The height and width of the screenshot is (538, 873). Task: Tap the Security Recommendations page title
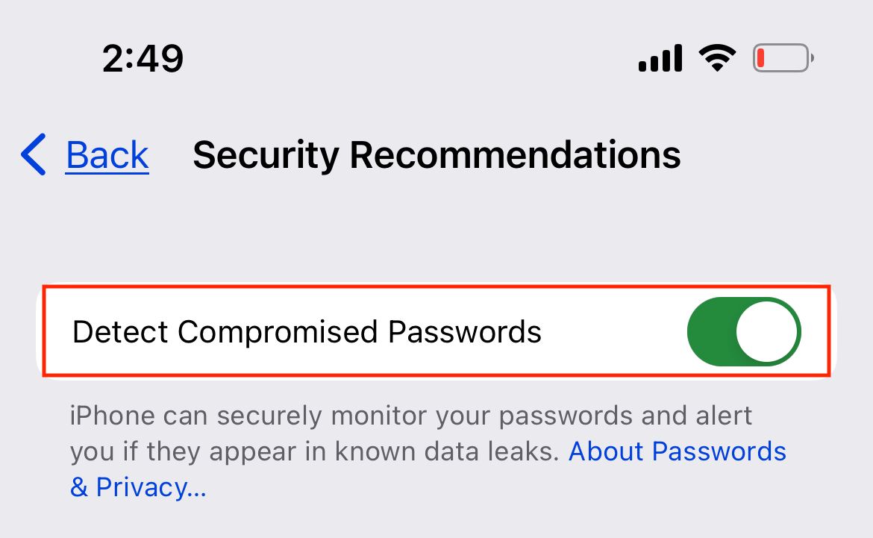(436, 155)
